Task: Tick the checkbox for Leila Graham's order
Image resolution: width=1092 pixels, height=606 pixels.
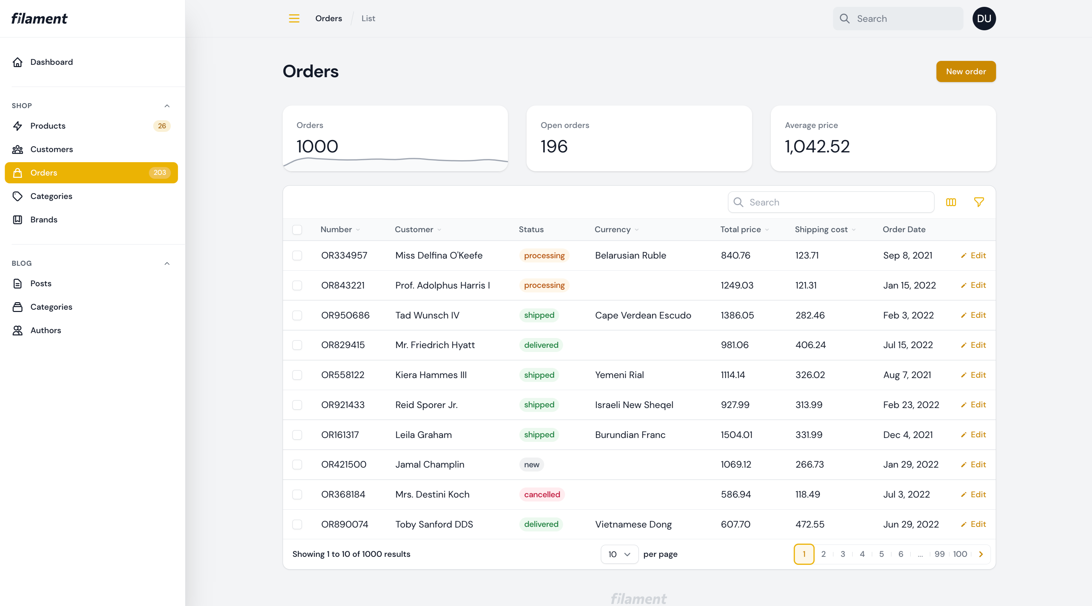Action: click(297, 435)
